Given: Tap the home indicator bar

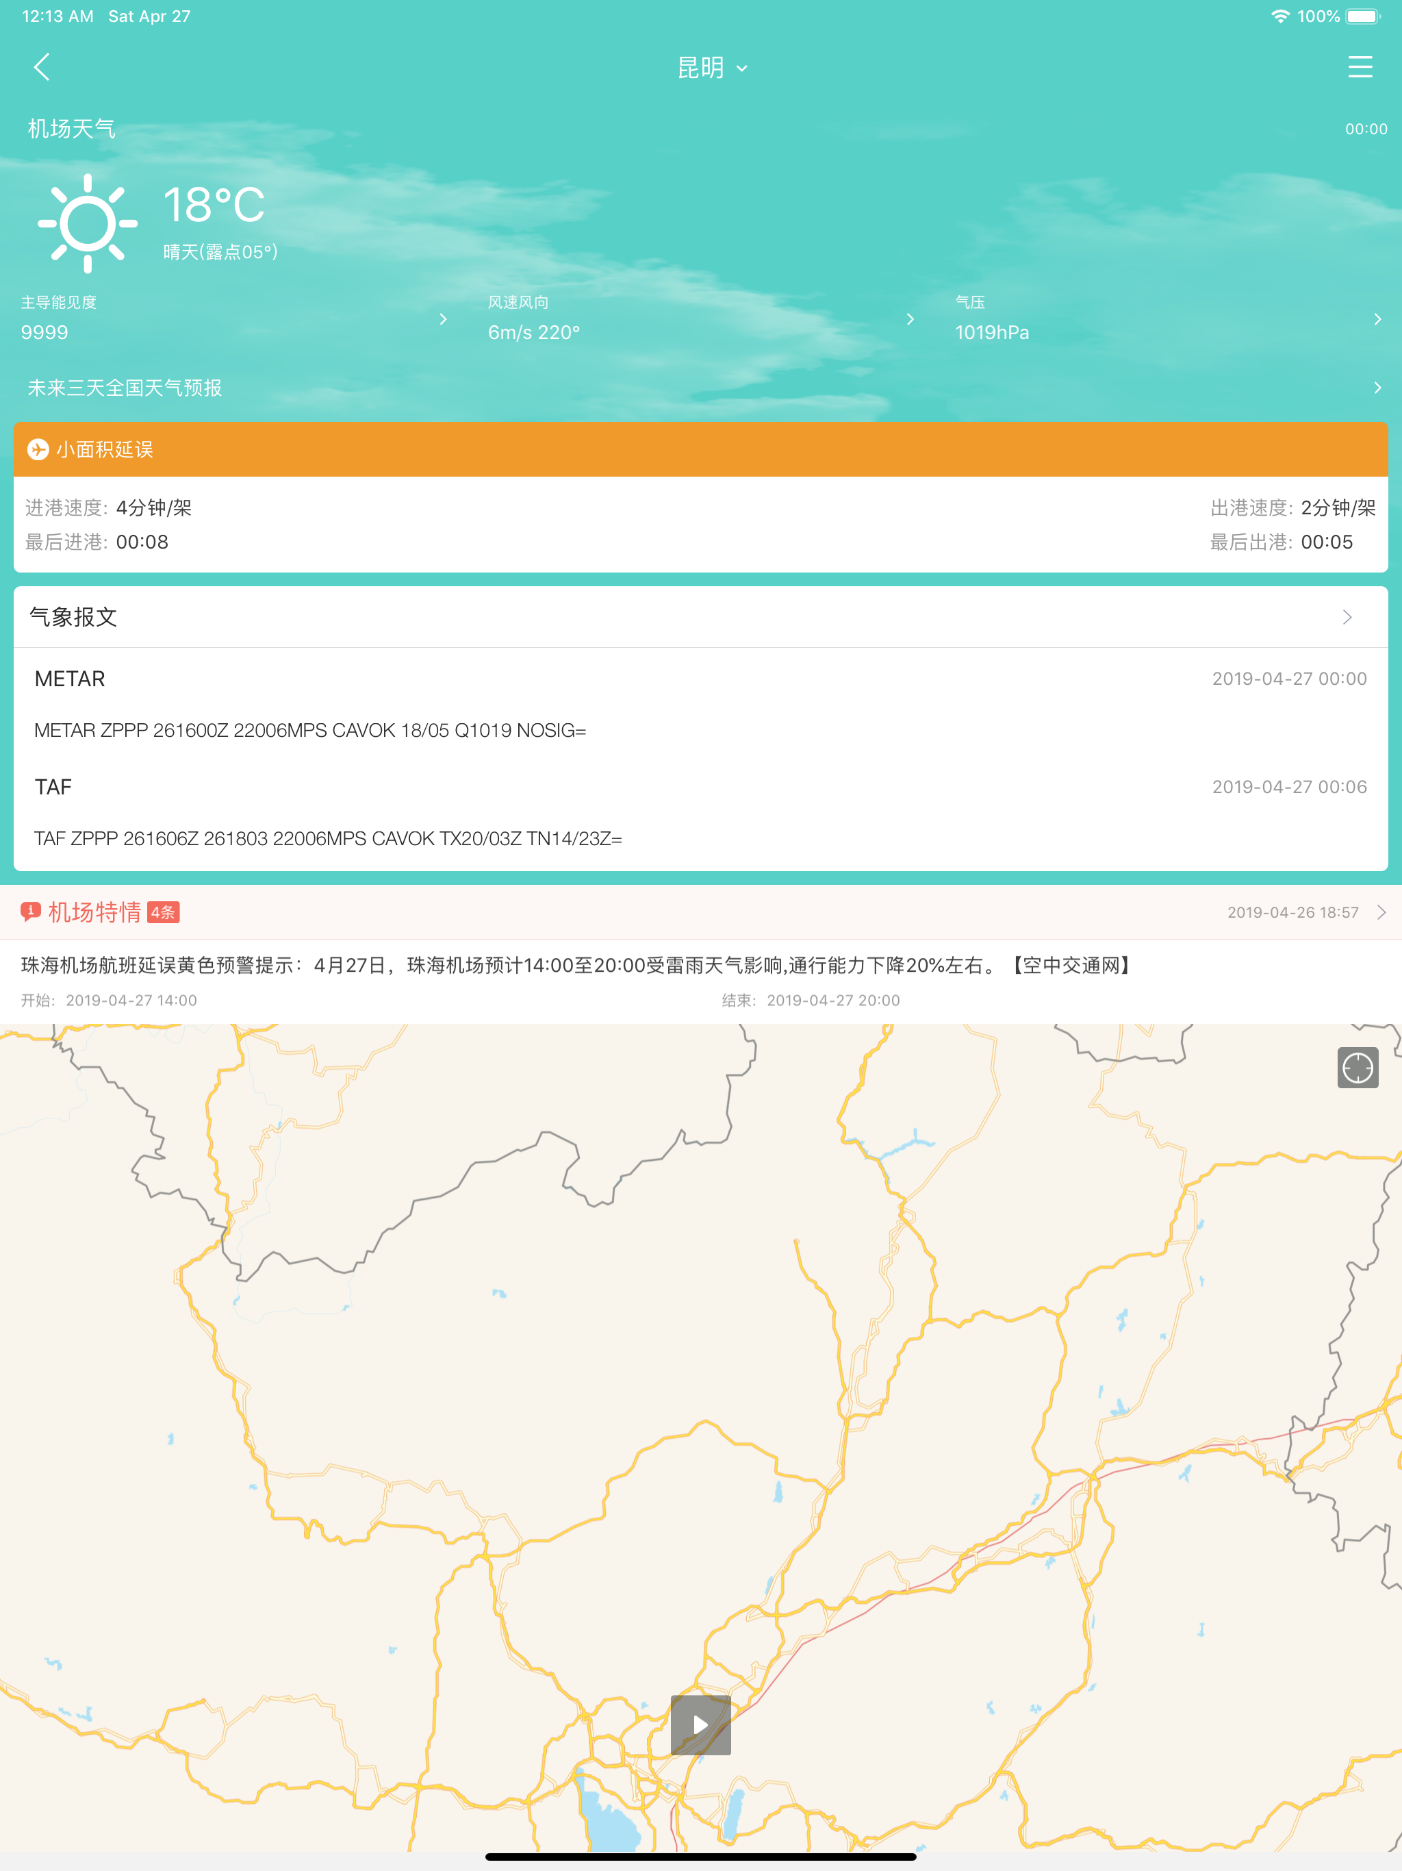Looking at the screenshot, I should (x=701, y=1857).
